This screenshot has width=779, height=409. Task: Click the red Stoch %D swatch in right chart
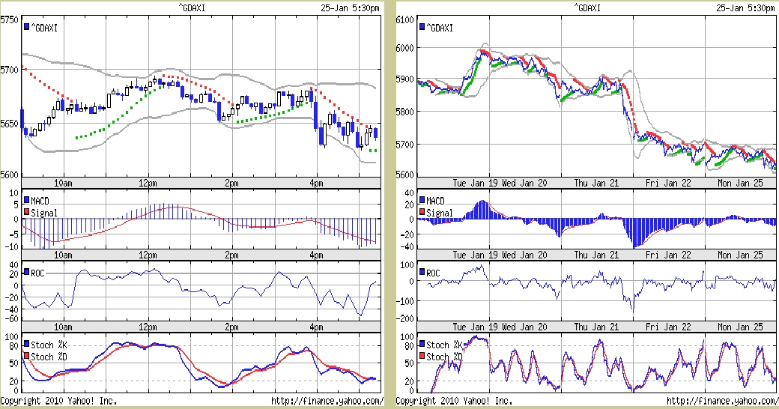click(x=422, y=357)
